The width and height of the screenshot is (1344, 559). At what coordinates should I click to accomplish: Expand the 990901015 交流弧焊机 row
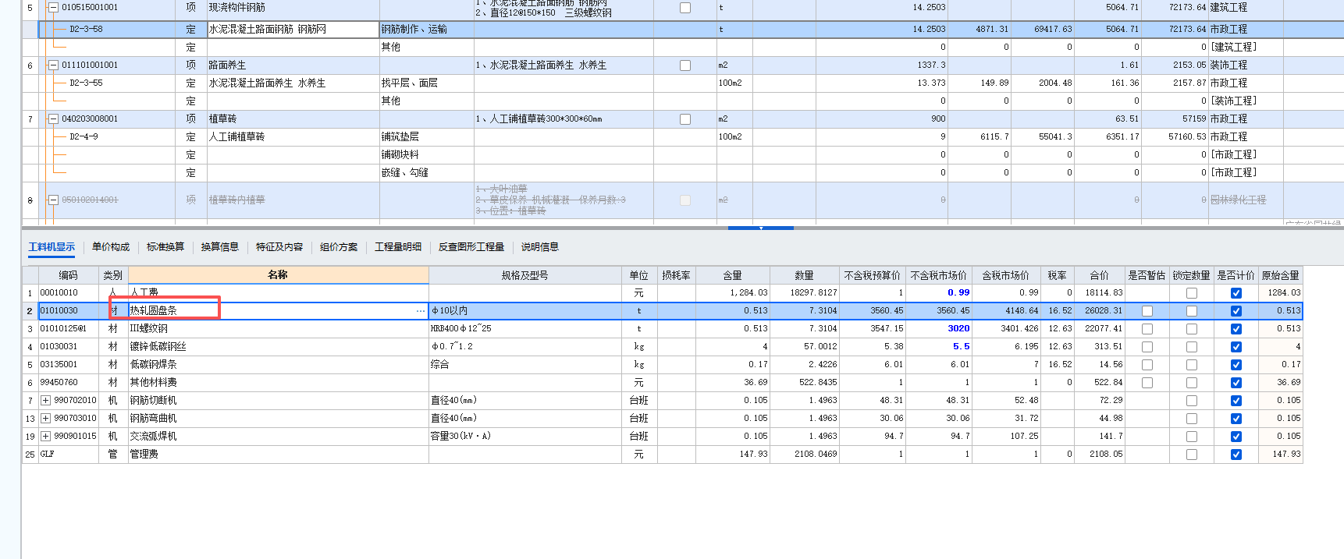[46, 437]
